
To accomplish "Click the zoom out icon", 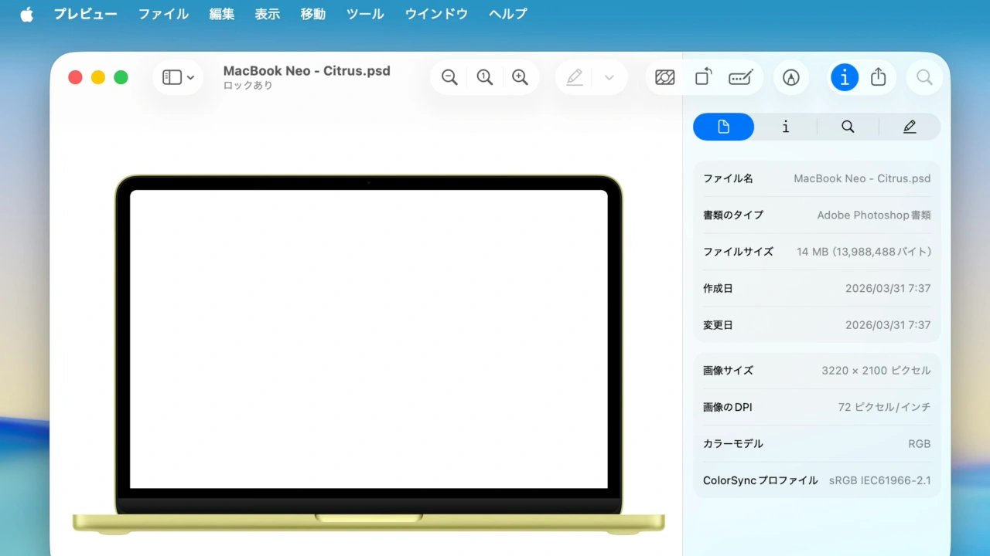I will coord(449,77).
